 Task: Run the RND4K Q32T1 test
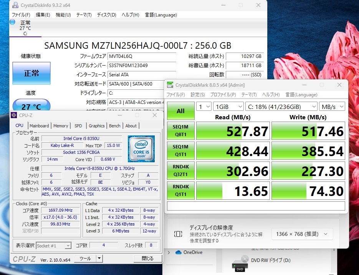tap(180, 170)
